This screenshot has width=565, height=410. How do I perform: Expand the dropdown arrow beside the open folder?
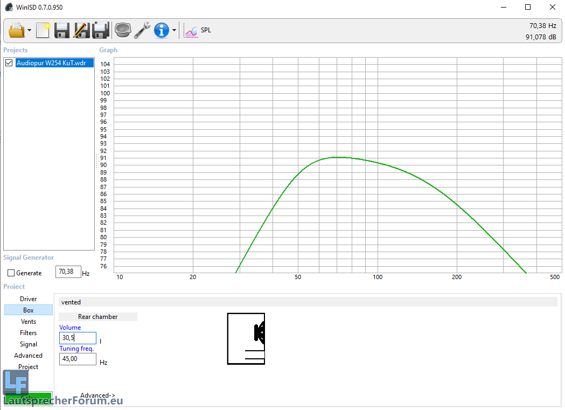click(x=29, y=31)
